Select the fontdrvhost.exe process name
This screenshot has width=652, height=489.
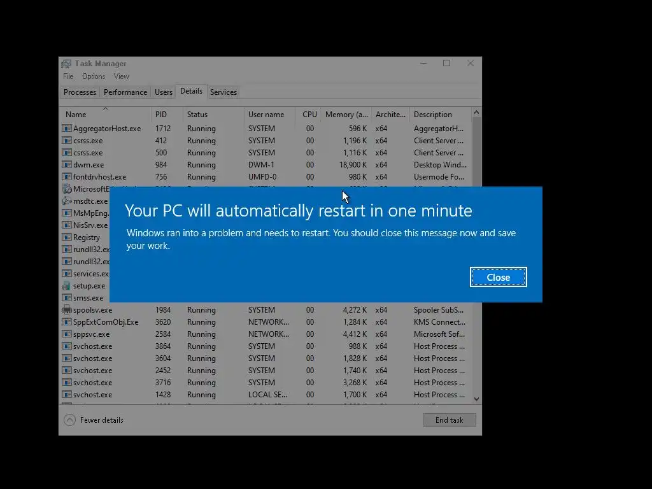pos(100,177)
